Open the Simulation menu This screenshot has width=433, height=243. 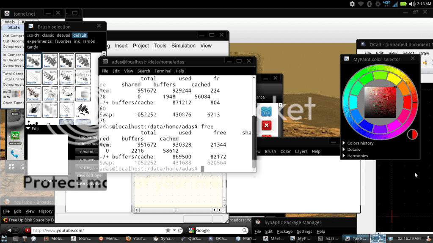183,46
